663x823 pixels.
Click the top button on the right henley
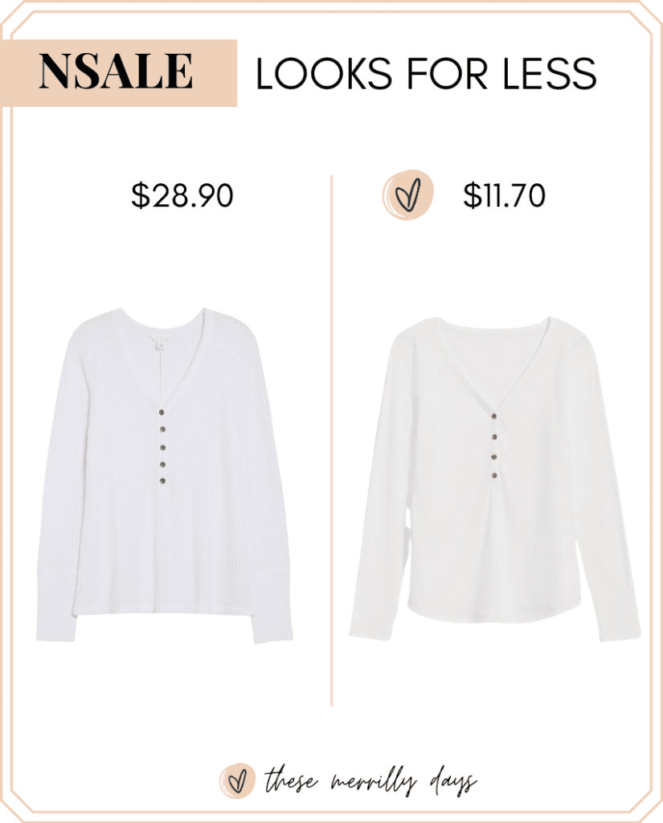pyautogui.click(x=493, y=417)
